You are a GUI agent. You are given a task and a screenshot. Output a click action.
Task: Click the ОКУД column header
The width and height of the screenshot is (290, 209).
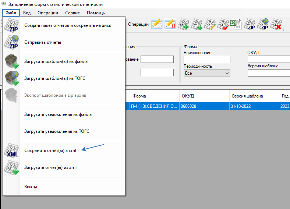[204, 96]
